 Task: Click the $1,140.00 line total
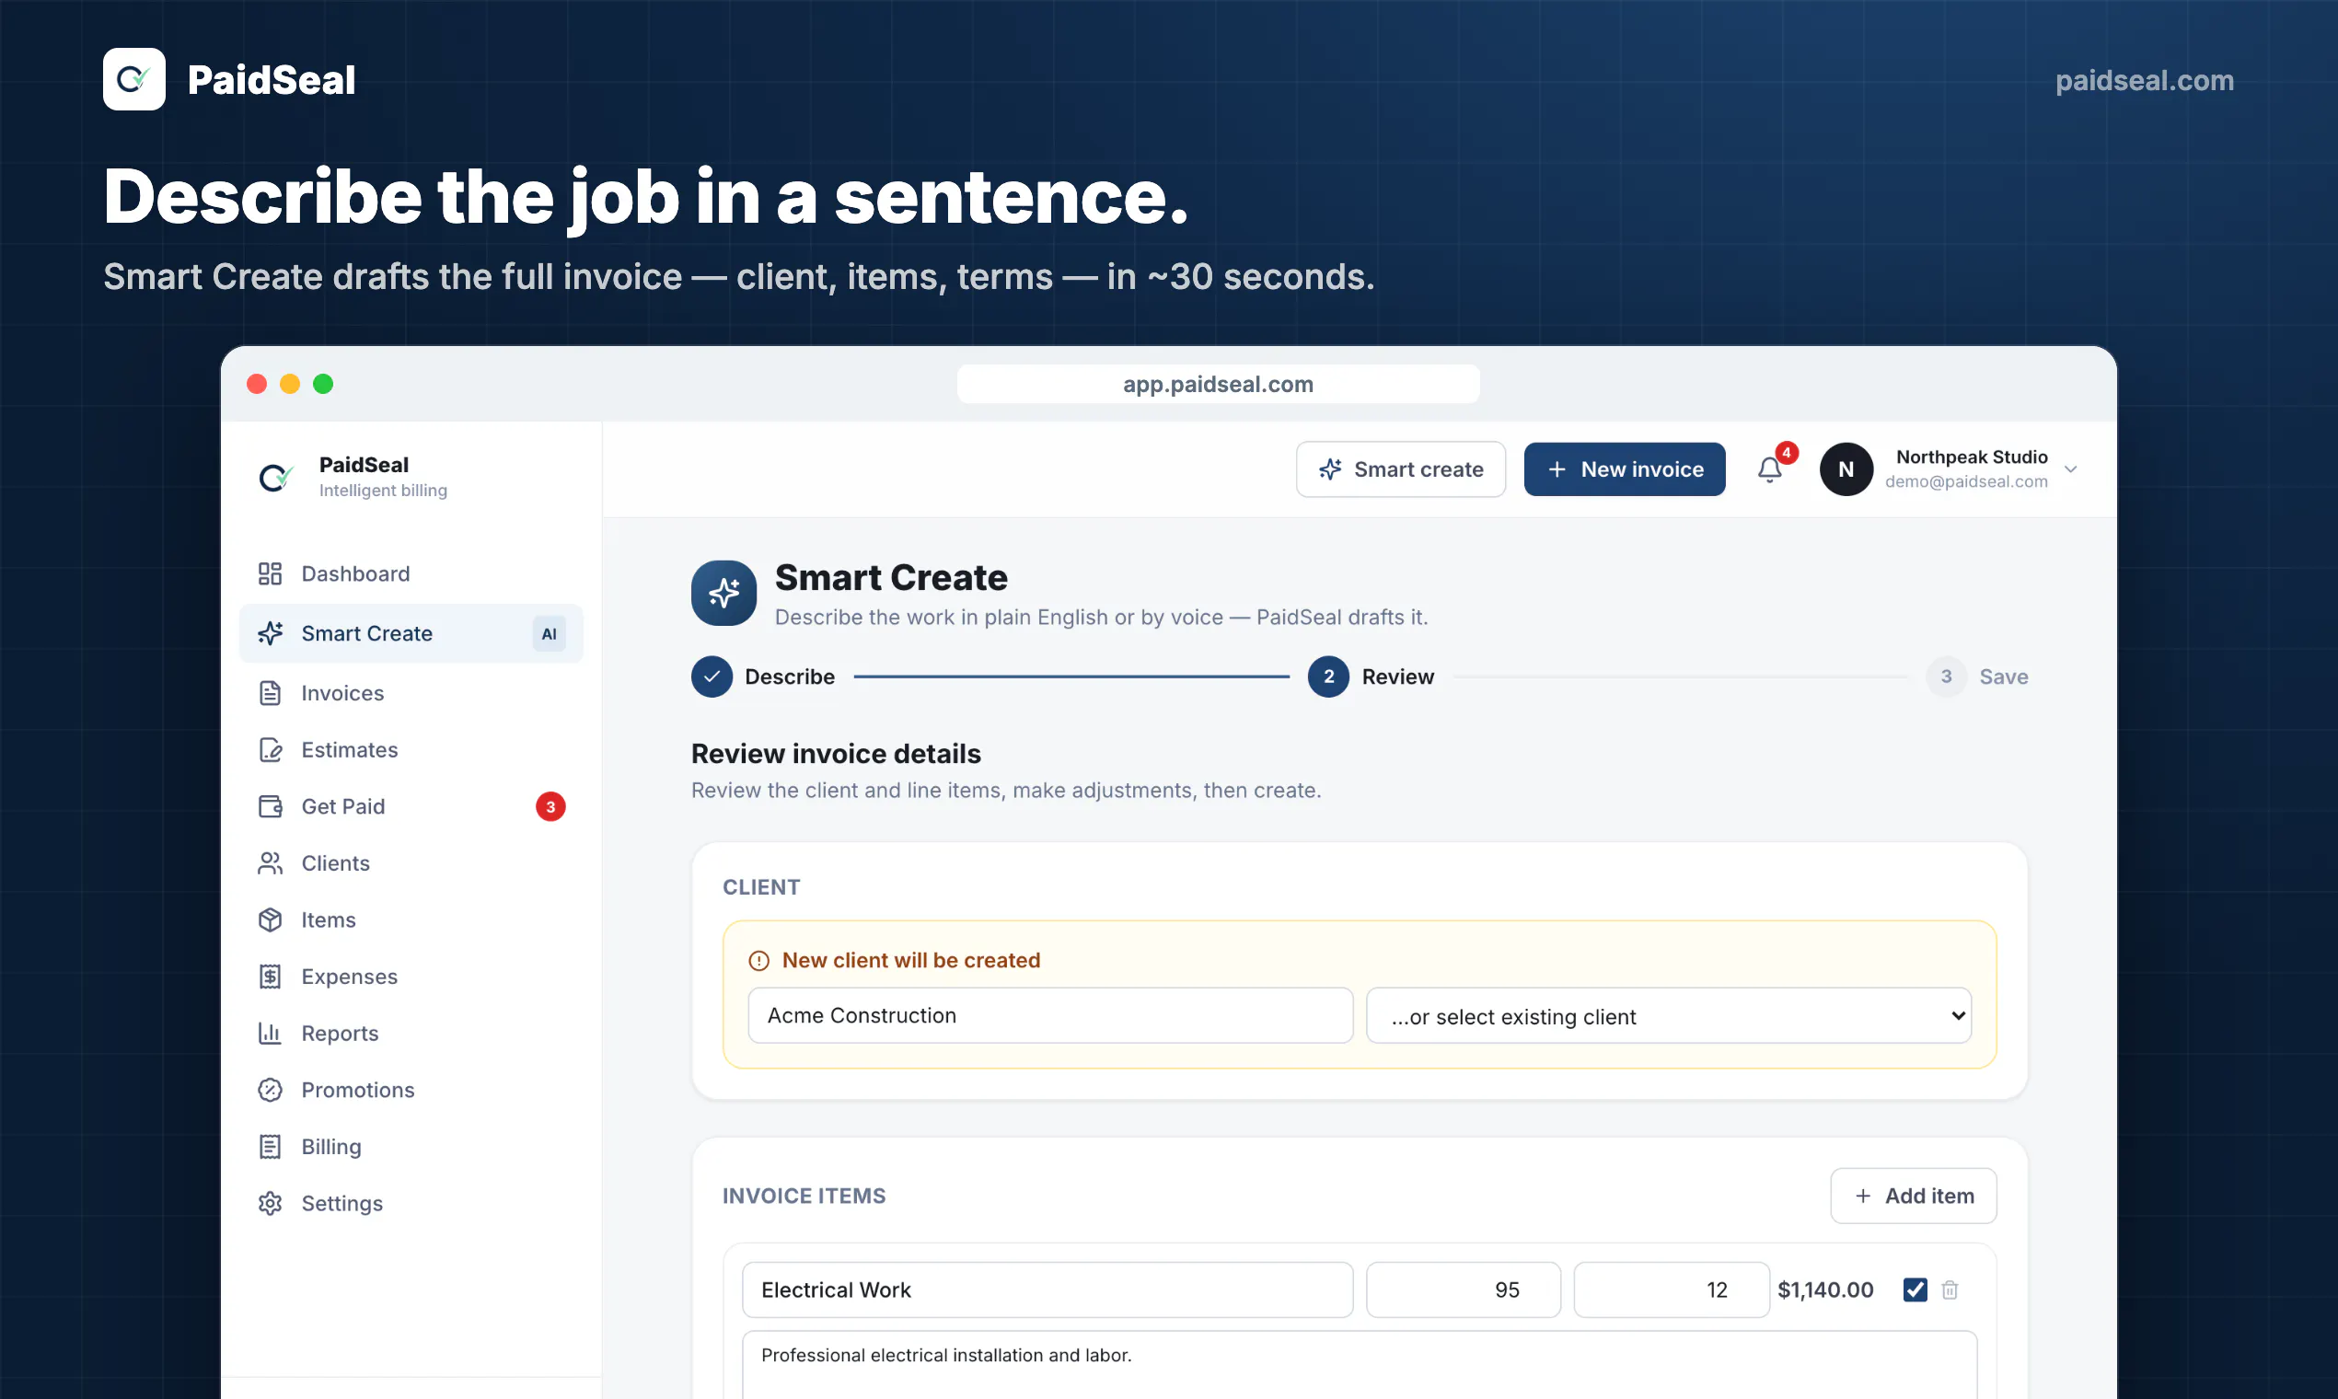(1825, 1289)
